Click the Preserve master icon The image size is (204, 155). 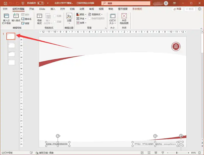click(25, 23)
